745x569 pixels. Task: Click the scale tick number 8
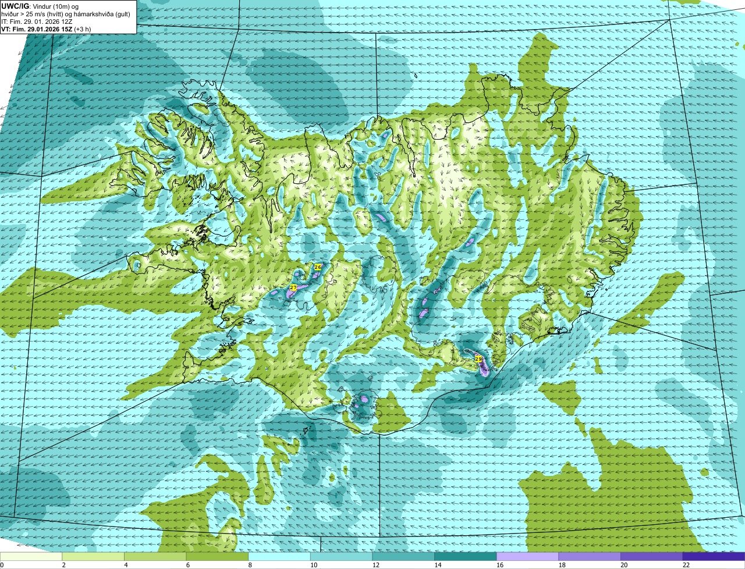(x=250, y=565)
